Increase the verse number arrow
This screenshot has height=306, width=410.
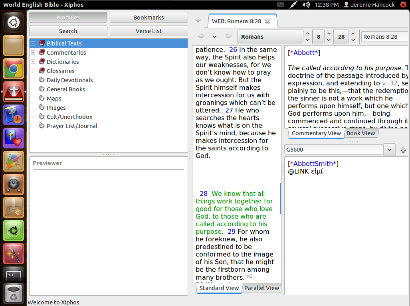(353, 34)
